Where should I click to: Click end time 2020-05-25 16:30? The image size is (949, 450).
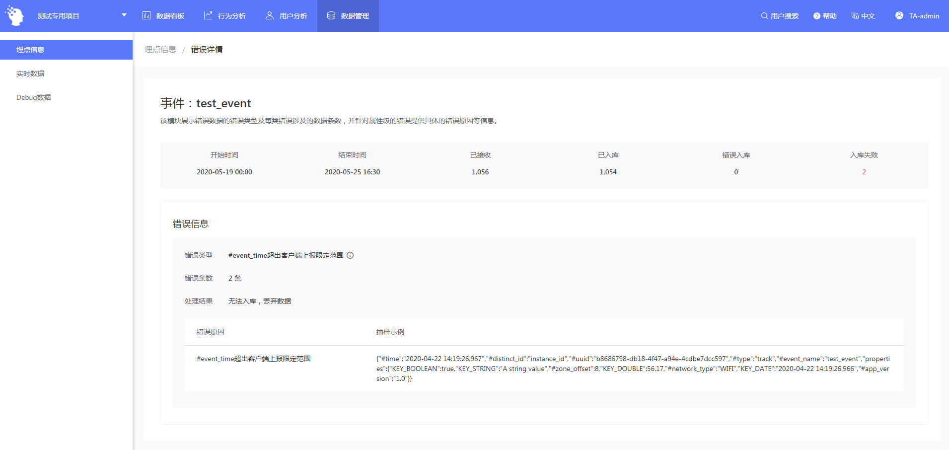pos(352,172)
